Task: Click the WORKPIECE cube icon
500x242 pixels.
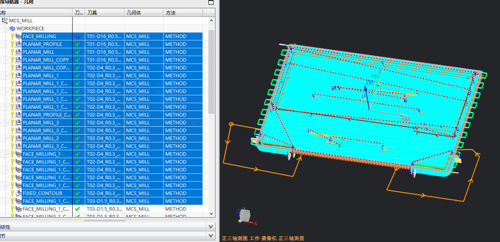Action: 12,28
